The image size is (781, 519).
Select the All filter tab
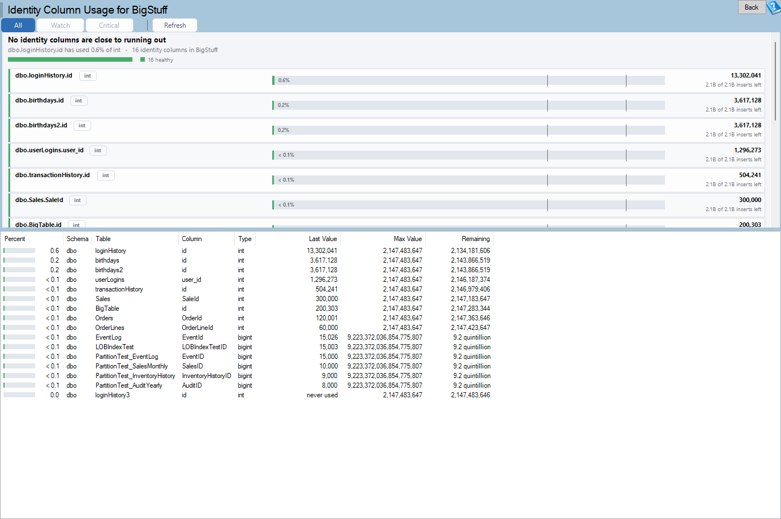18,25
